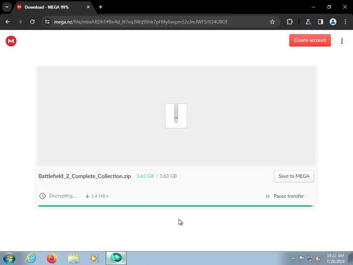
Task: Launch Internet Explorer from taskbar
Action: 31,258
